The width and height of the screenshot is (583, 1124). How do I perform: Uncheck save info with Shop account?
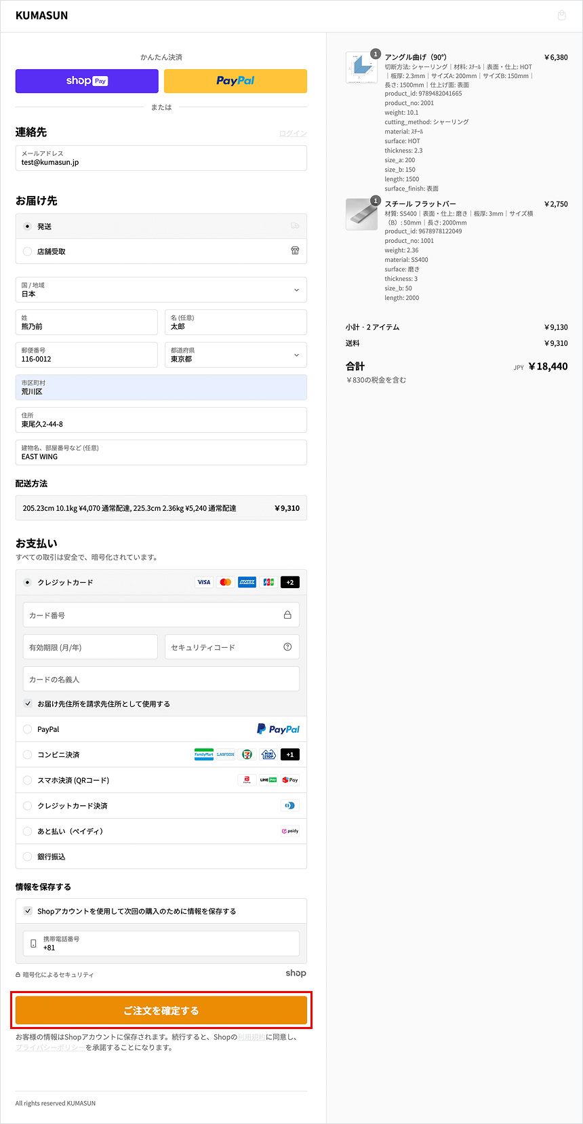(28, 912)
